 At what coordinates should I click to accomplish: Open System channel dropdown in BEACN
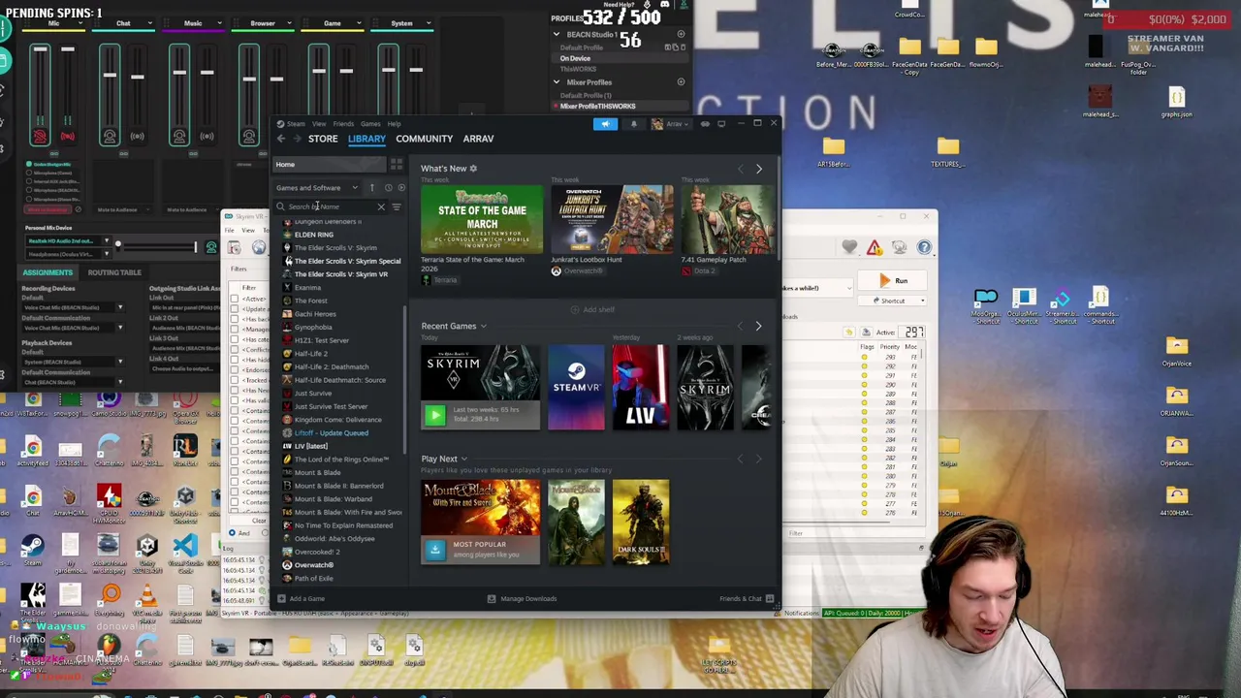pyautogui.click(x=430, y=23)
